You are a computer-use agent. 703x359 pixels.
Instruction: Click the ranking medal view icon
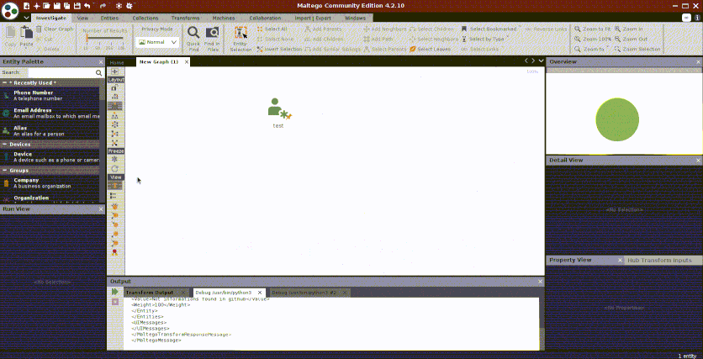114,252
